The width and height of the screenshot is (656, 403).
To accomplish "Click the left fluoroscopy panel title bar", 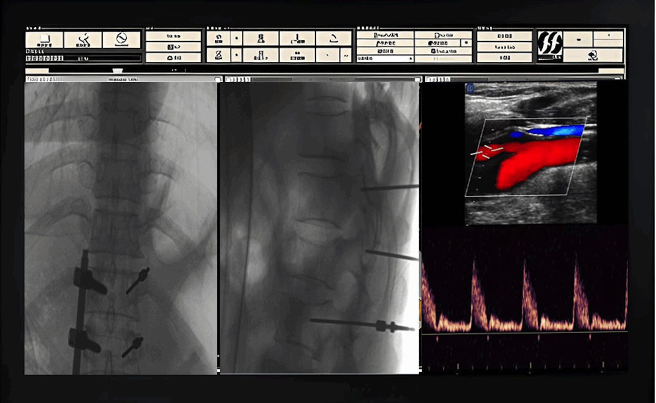I will tap(120, 79).
